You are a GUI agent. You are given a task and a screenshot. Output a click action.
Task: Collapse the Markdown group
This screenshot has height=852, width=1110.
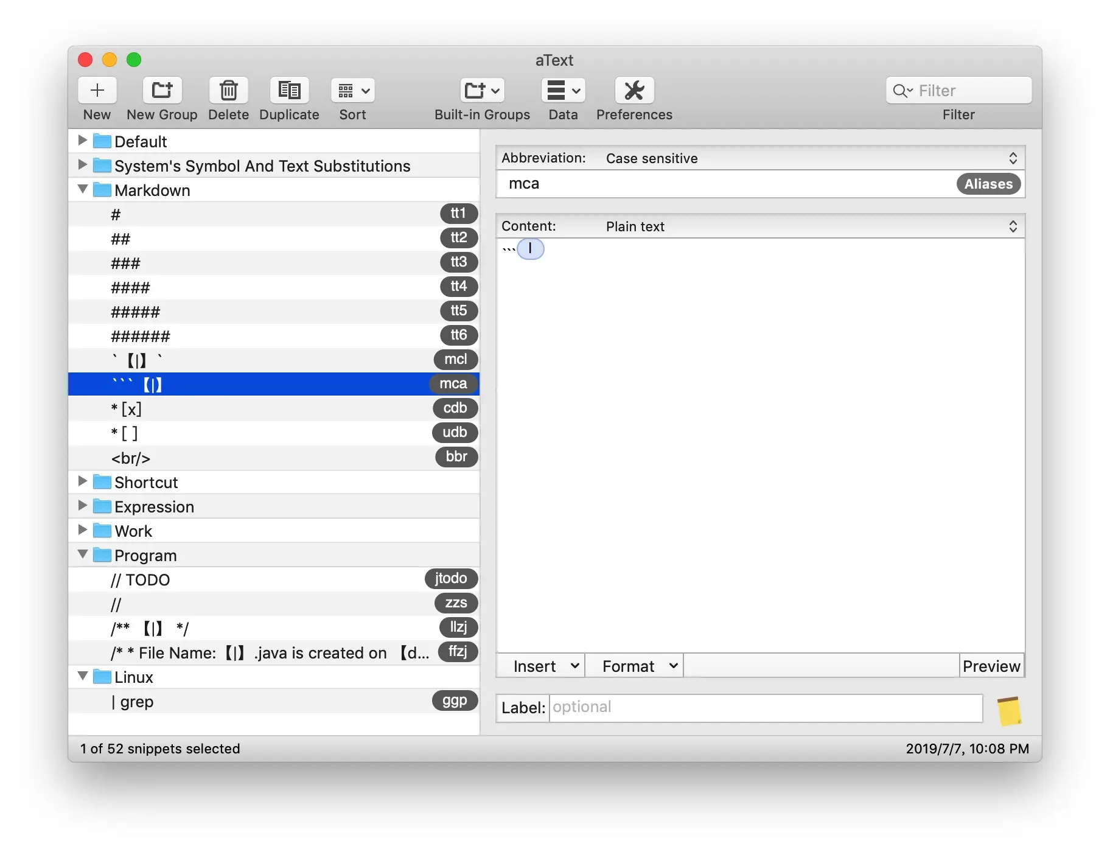coord(83,189)
